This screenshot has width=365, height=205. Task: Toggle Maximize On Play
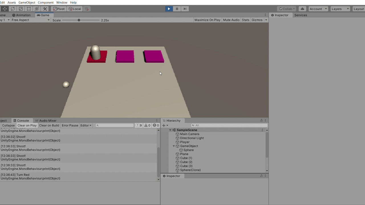[207, 20]
